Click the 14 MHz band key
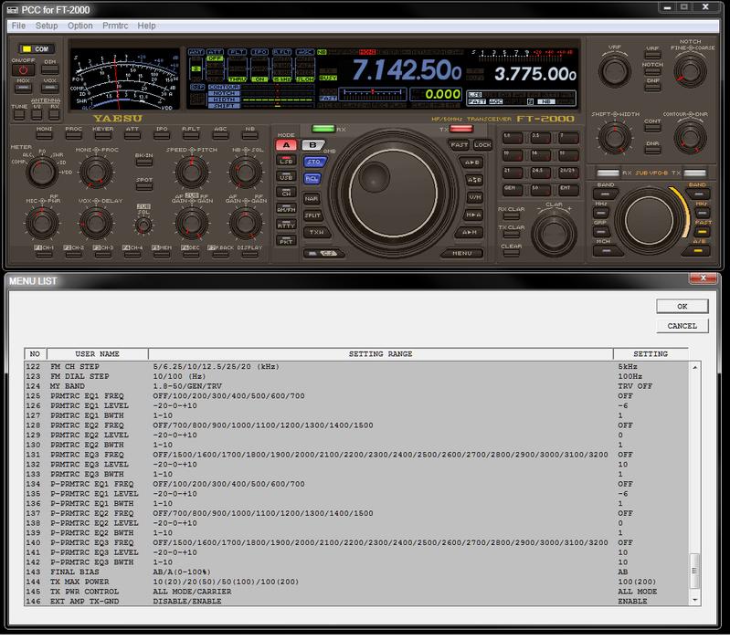 [541, 155]
